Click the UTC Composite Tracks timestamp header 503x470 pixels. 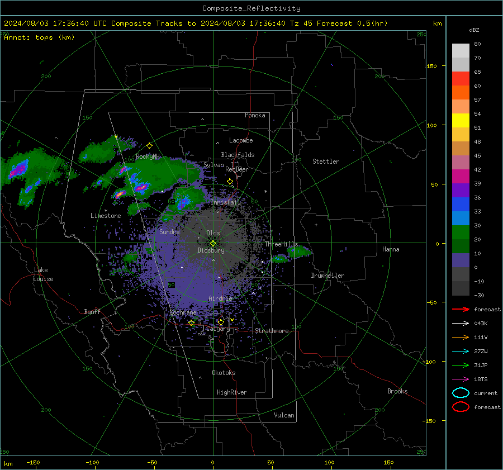[x=196, y=23]
